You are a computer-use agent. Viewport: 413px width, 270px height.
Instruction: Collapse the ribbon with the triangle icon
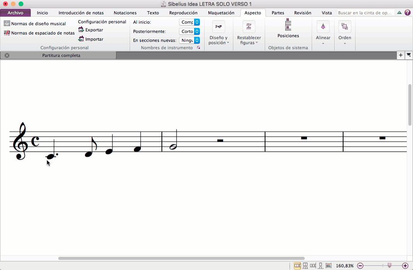(x=399, y=13)
